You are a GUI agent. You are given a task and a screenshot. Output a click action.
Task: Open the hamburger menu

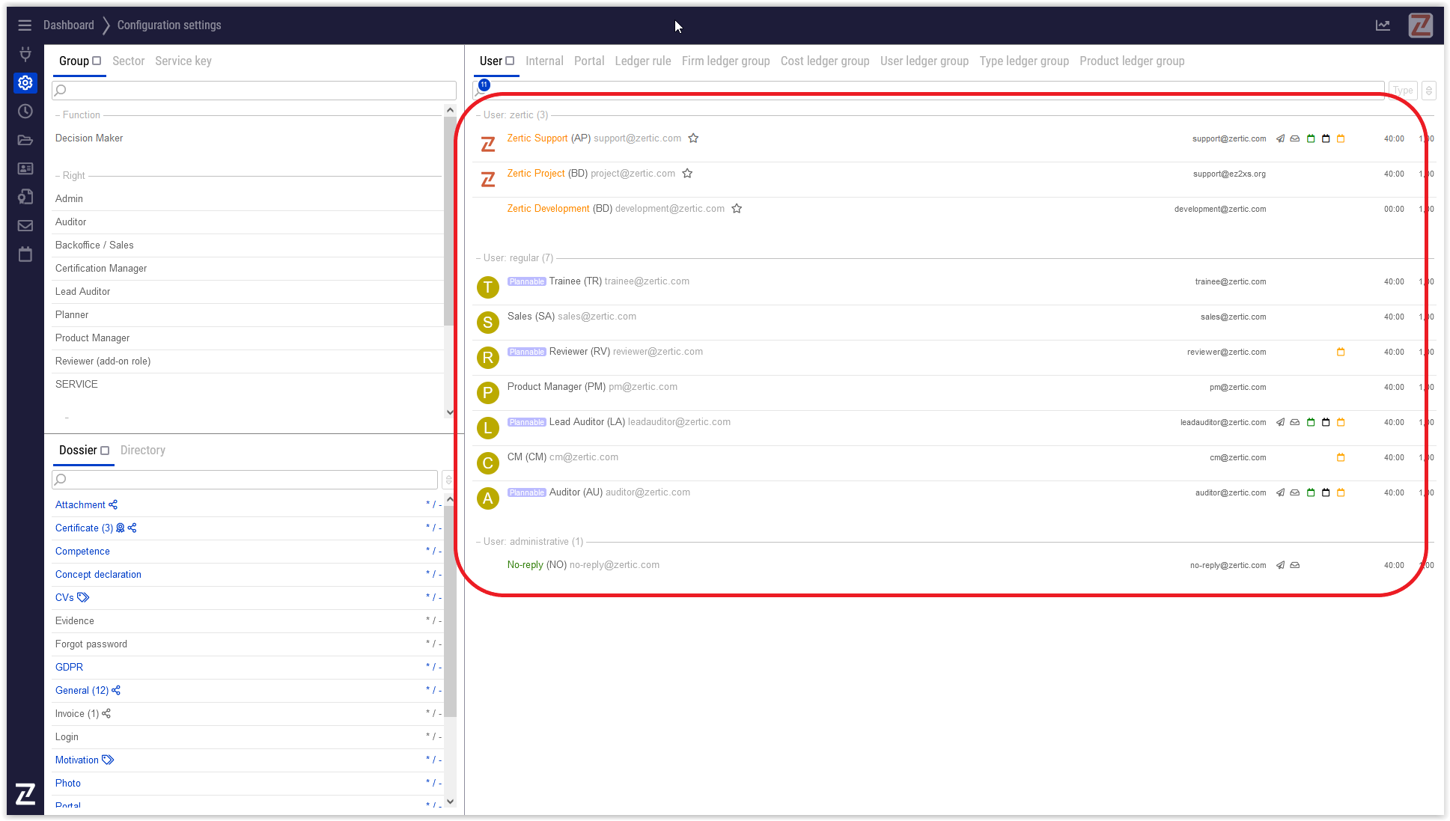pos(25,25)
